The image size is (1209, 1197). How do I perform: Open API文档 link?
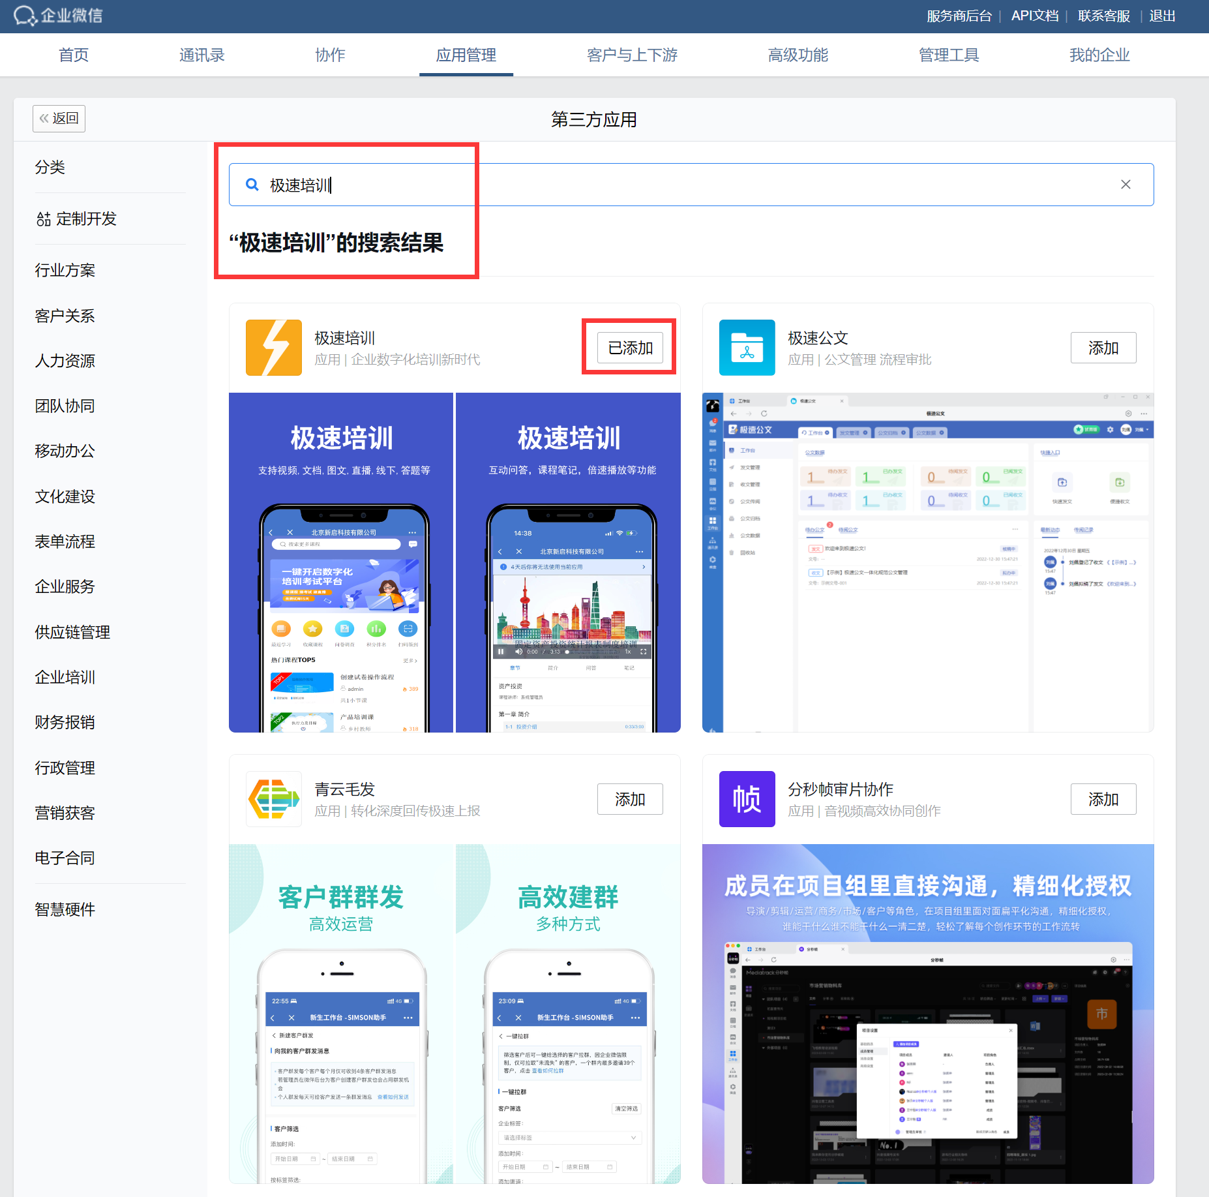pos(1035,16)
